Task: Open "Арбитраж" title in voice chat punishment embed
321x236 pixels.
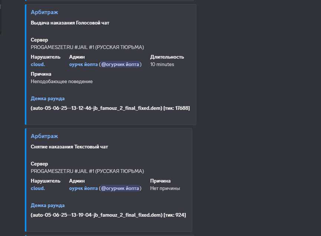Action: pyautogui.click(x=44, y=12)
